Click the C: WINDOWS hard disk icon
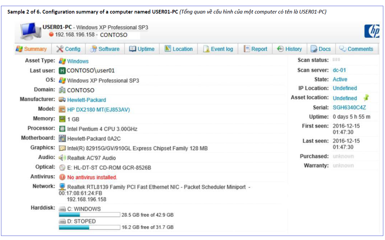 coord(62,209)
